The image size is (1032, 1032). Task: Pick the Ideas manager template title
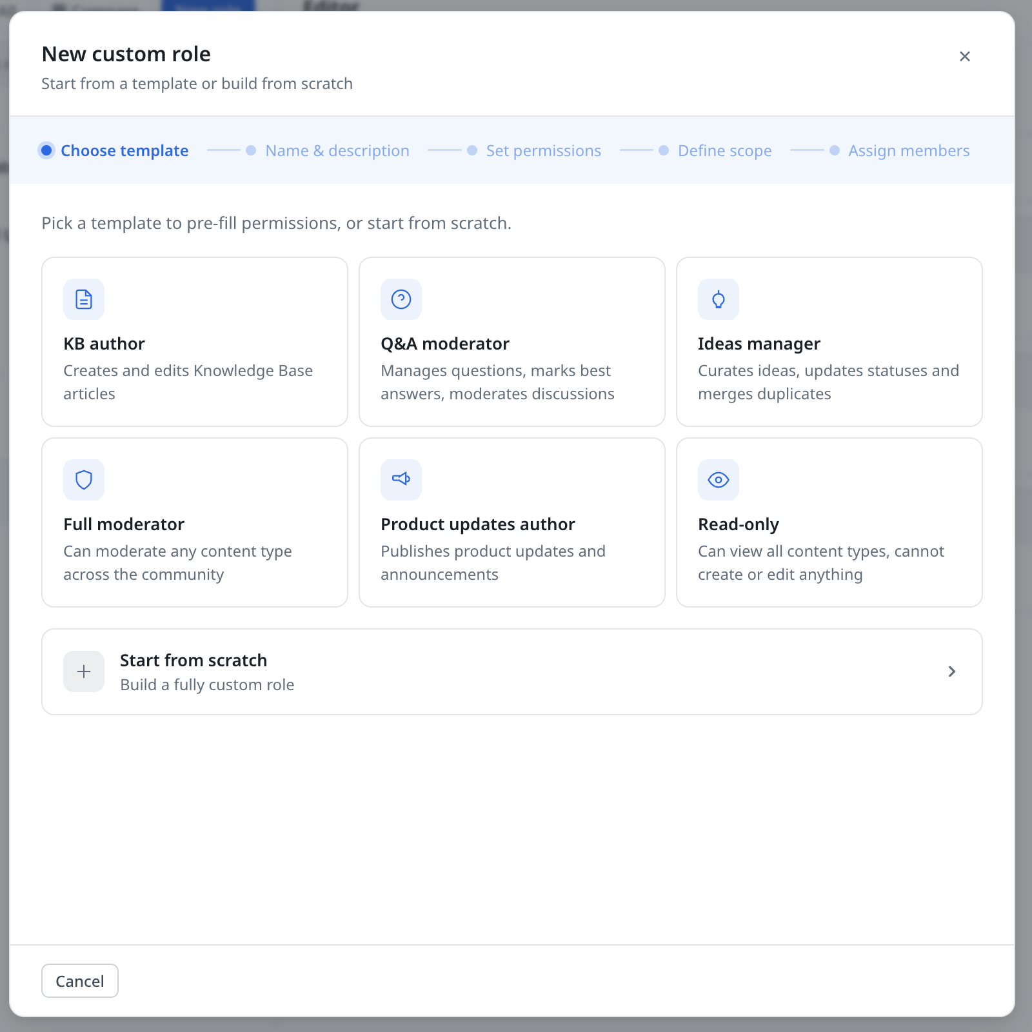pyautogui.click(x=759, y=344)
